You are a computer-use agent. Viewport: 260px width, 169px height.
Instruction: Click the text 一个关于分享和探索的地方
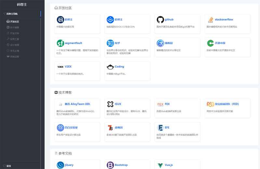70,74
